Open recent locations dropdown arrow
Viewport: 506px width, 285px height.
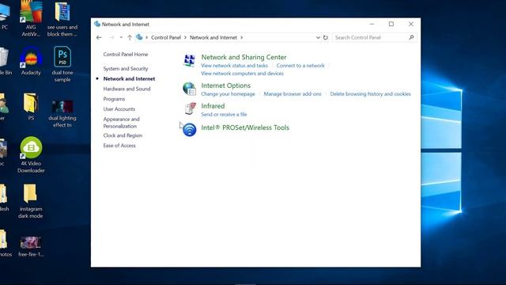tap(121, 37)
